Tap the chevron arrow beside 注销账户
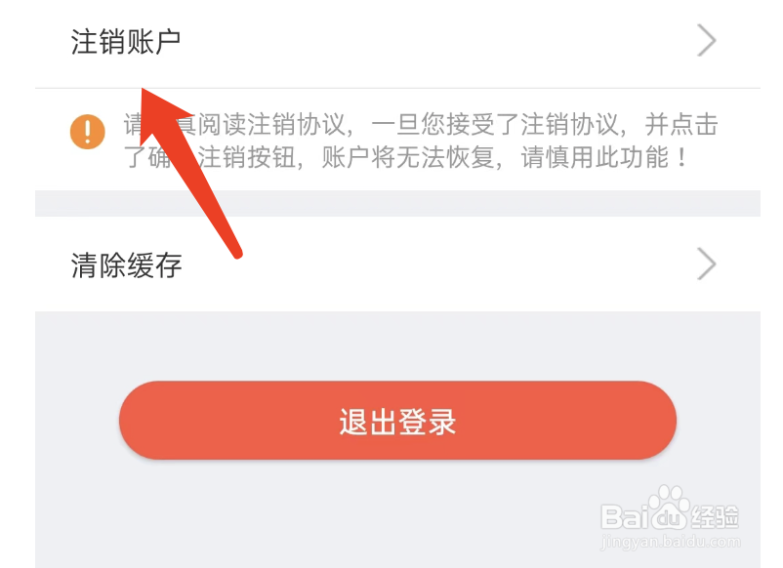 [x=707, y=40]
